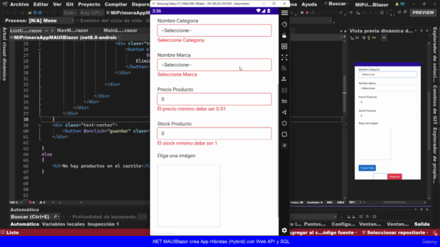
Task: Click the Genymotion pixel-perfect corners icon
Action: (284, 58)
